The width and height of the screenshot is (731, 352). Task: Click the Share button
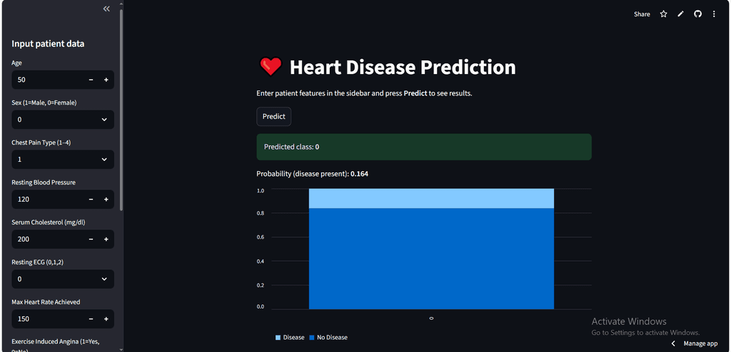pyautogui.click(x=642, y=14)
